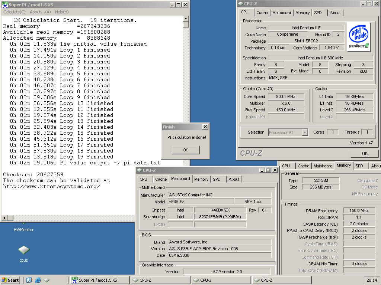The width and height of the screenshot is (381, 285).
Task: Switch to Super PI taskbar button
Action: pyautogui.click(x=100, y=280)
